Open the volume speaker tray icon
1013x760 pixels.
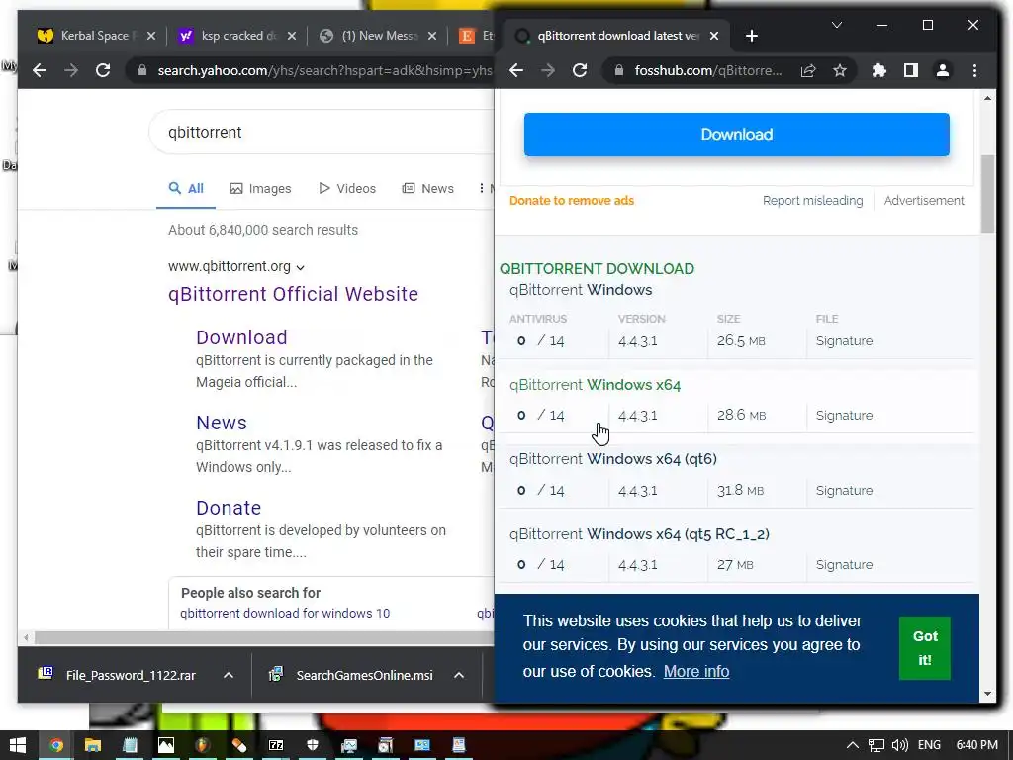coord(900,745)
